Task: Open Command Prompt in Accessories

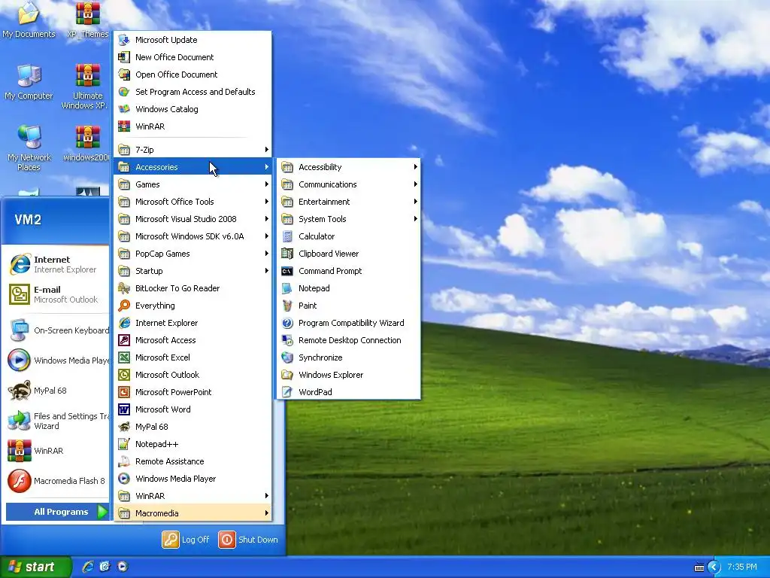Action: [349, 271]
